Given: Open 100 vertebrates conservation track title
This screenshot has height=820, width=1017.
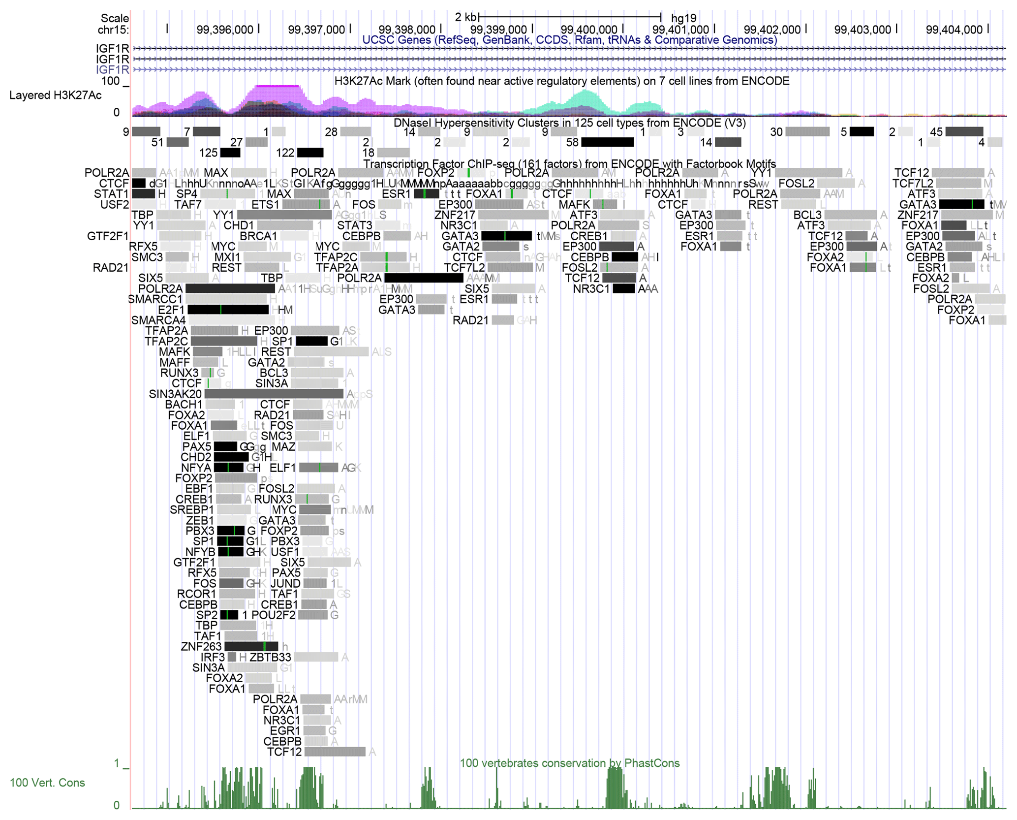Looking at the screenshot, I should [569, 763].
